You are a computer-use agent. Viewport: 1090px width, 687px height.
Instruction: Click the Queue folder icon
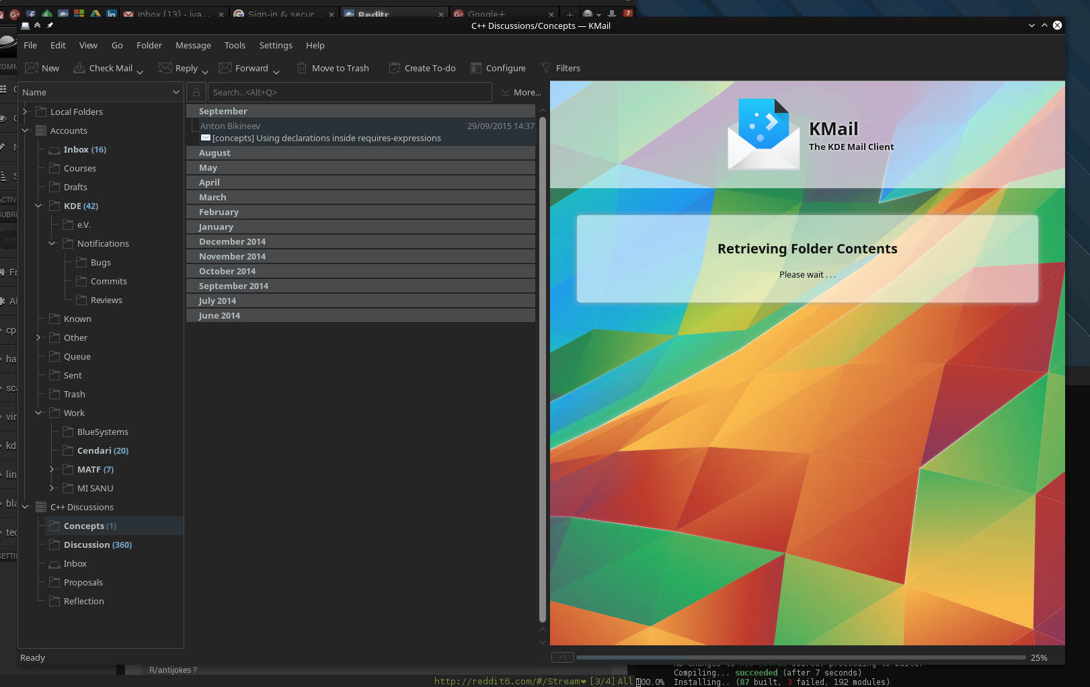[54, 356]
